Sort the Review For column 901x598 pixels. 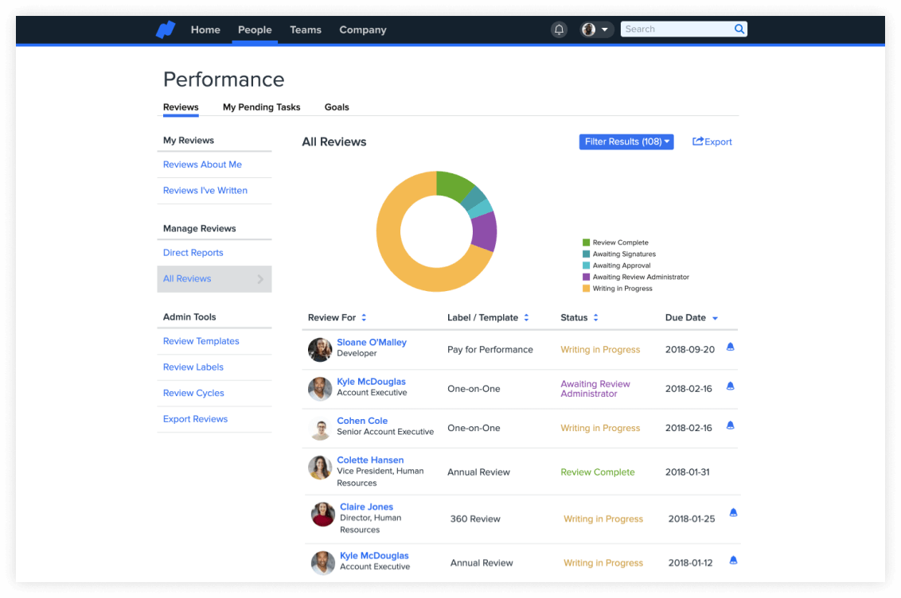click(x=364, y=318)
